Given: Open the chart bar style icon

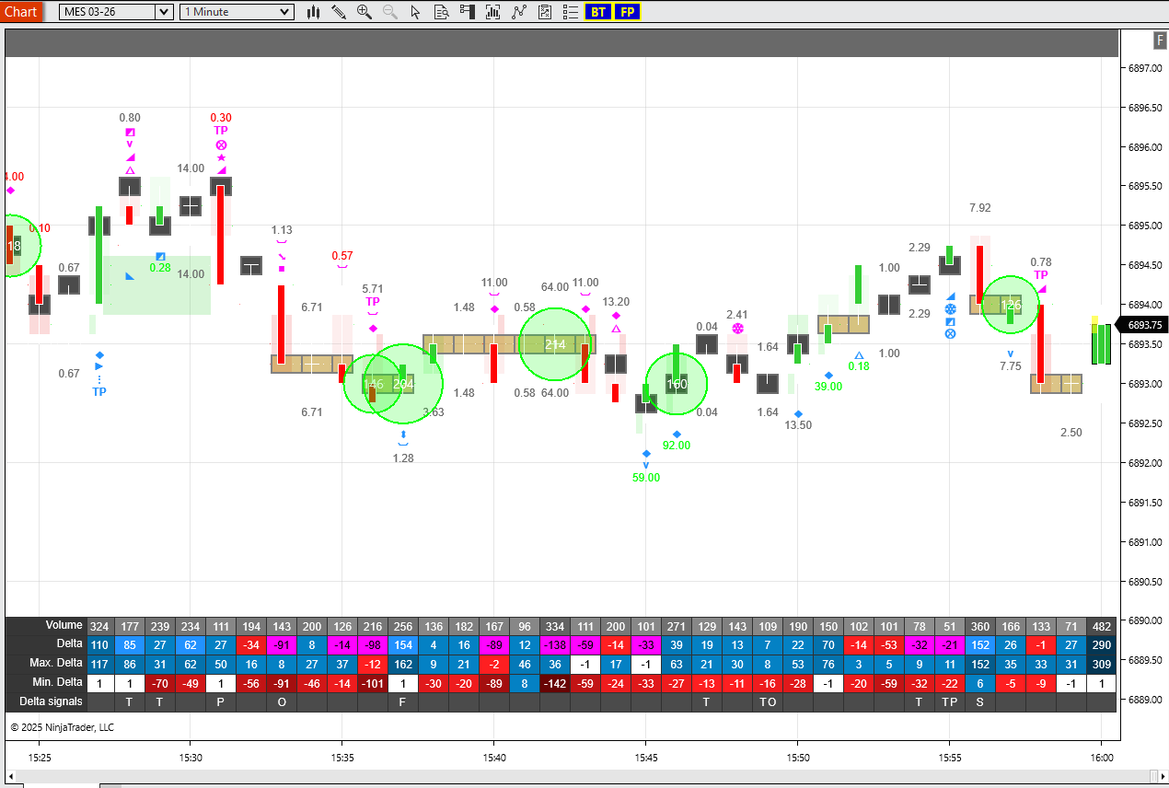Looking at the screenshot, I should [x=314, y=12].
